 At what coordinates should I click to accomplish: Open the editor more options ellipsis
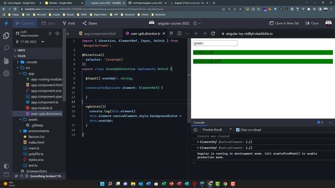click(187, 33)
